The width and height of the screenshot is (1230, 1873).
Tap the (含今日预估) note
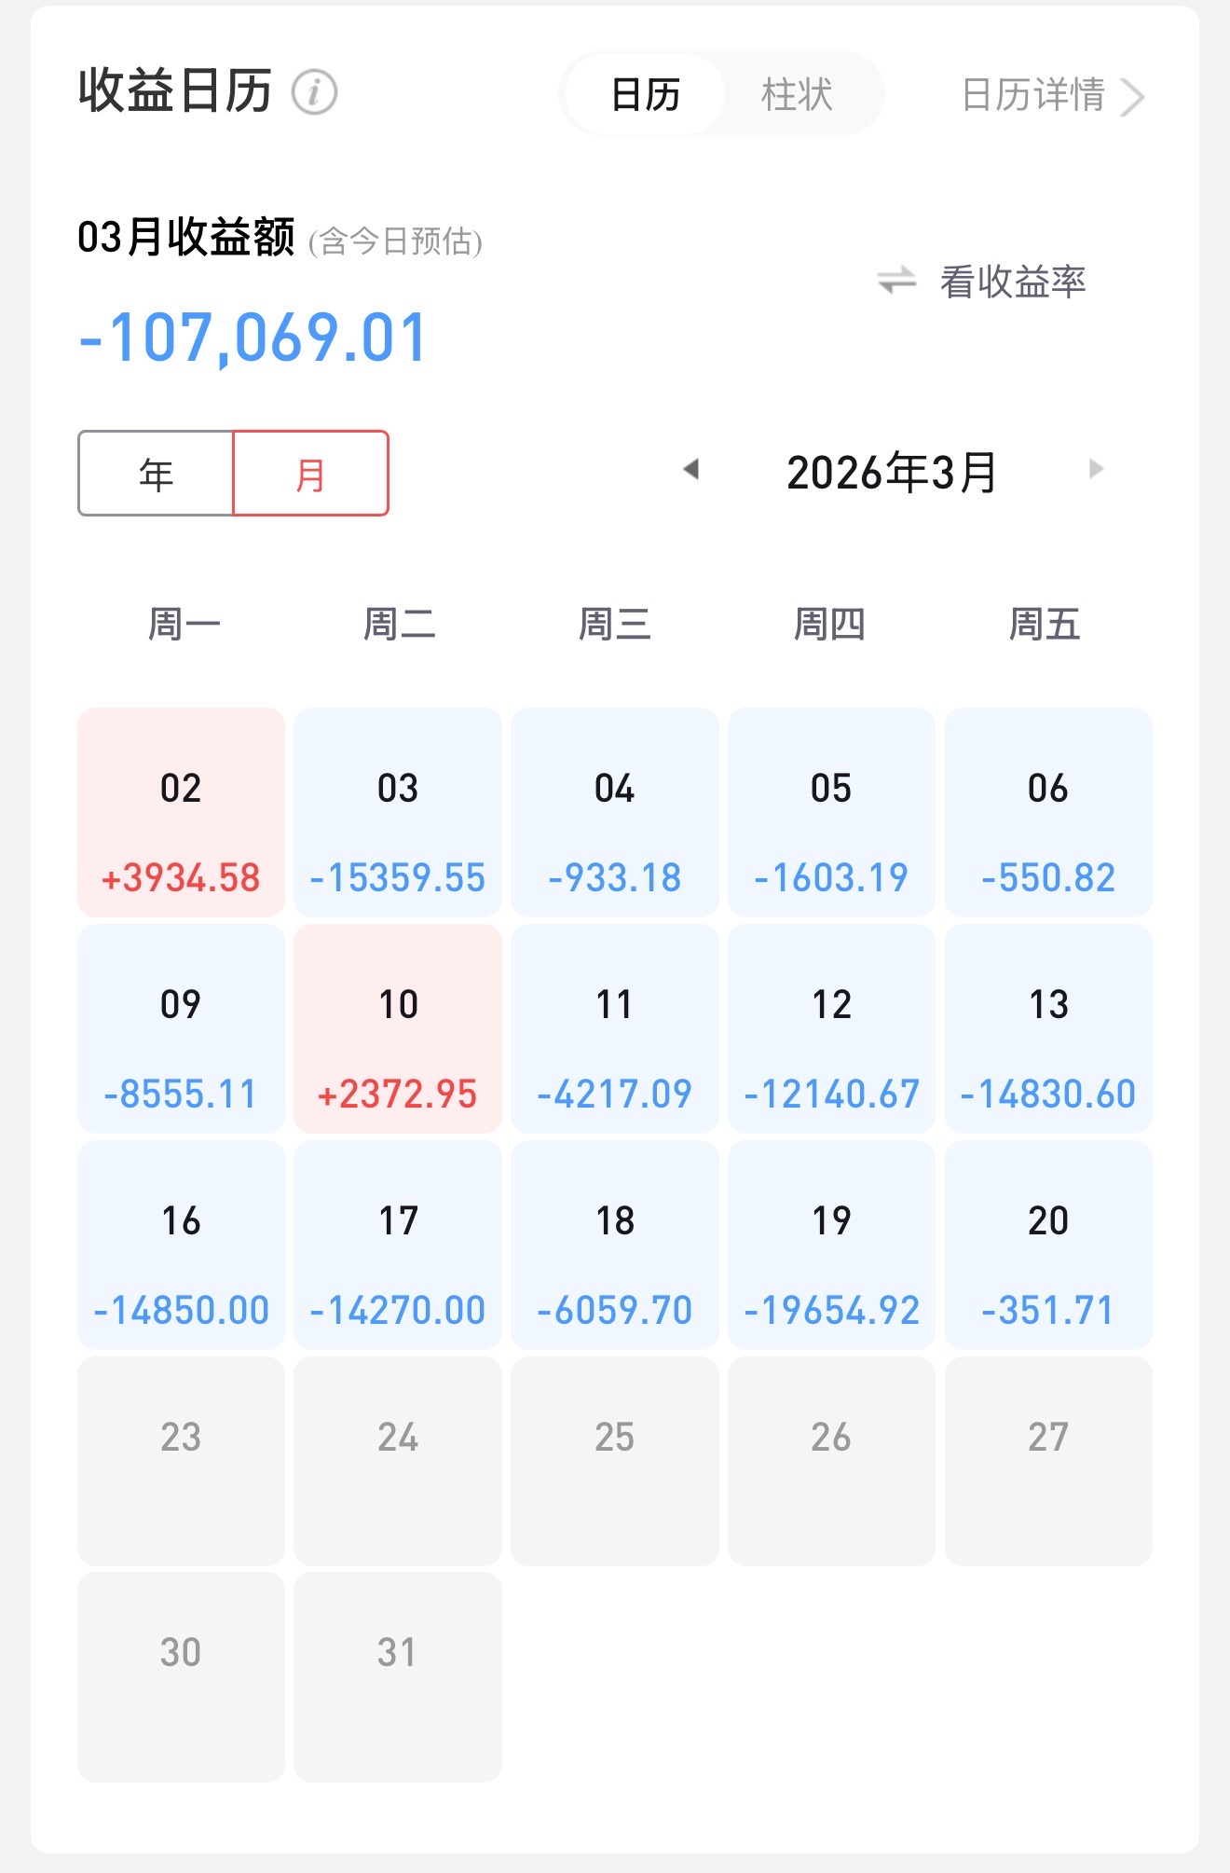click(395, 241)
